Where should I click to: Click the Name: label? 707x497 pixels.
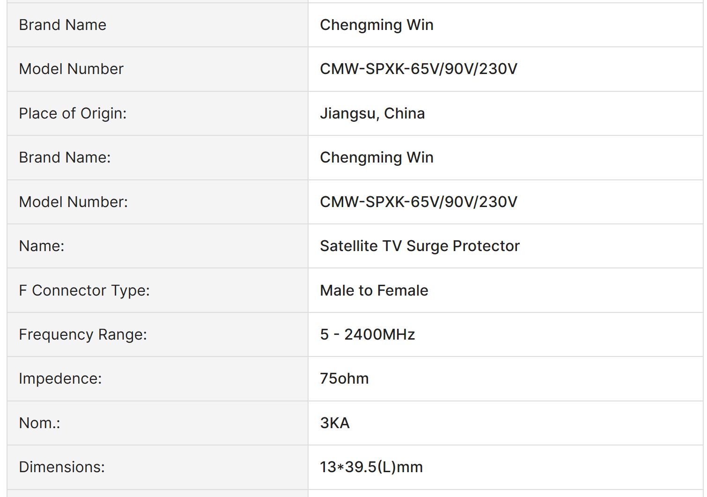click(x=41, y=246)
